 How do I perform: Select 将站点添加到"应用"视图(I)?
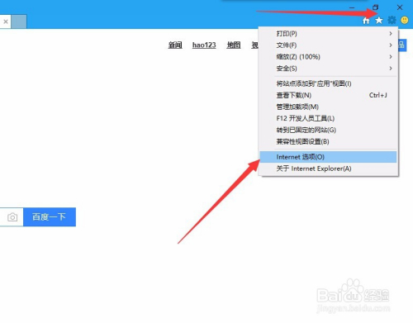coord(329,83)
